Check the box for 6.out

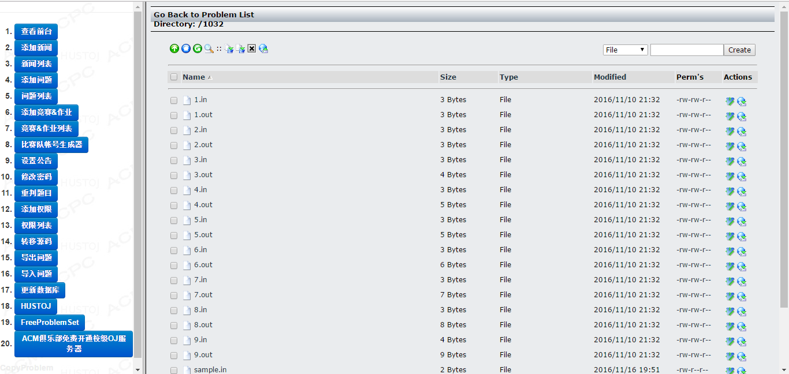174,265
